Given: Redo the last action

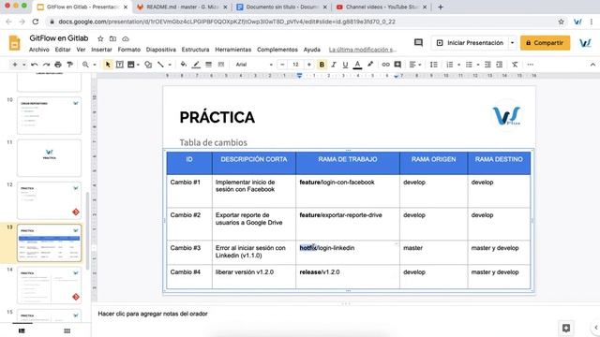Looking at the screenshot, I should click(x=46, y=65).
